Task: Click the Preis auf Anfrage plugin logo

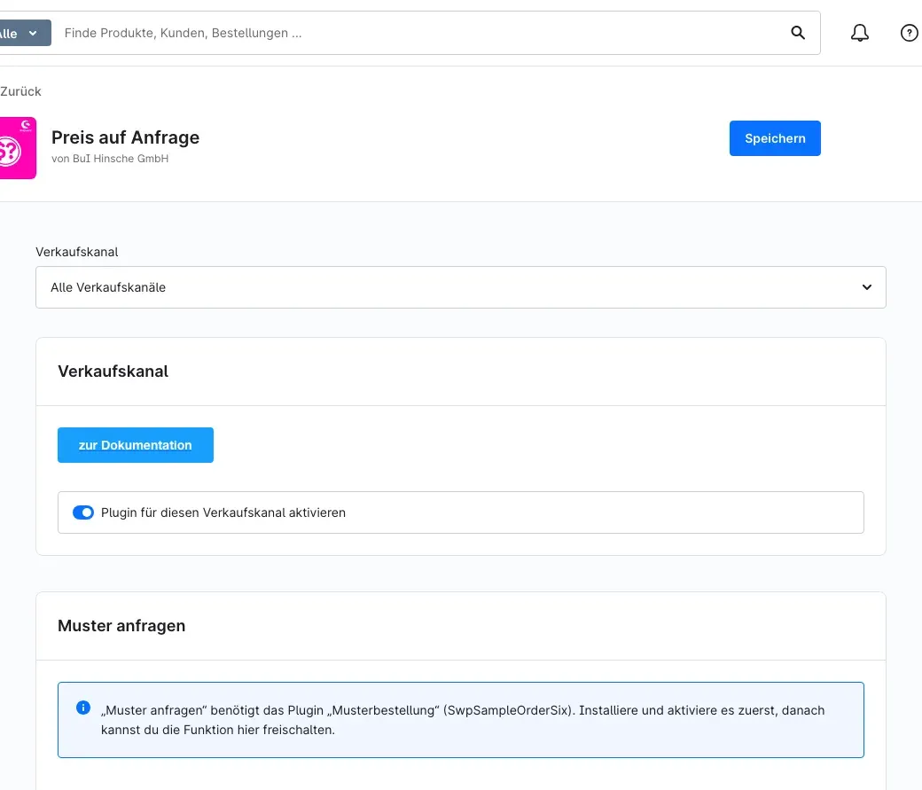Action: (x=18, y=148)
